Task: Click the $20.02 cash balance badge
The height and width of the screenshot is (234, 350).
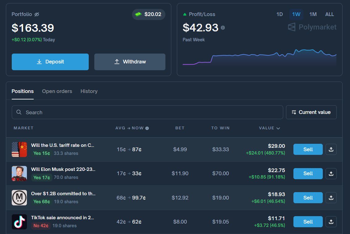Action: tap(149, 14)
